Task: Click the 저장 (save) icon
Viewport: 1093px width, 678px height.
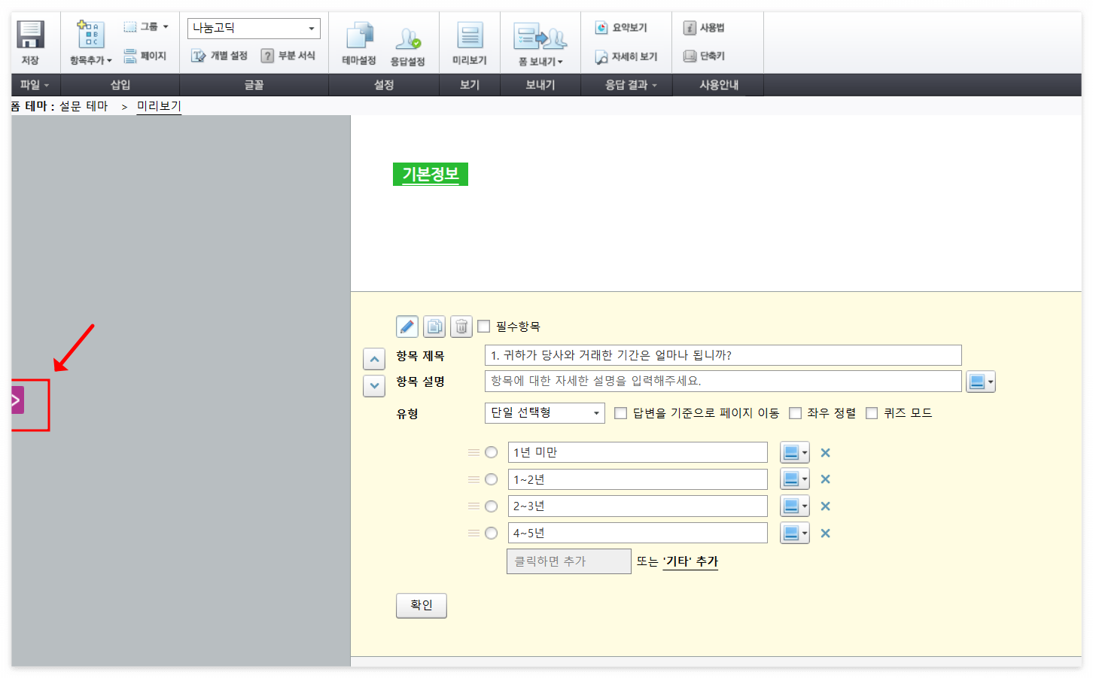Action: click(30, 38)
